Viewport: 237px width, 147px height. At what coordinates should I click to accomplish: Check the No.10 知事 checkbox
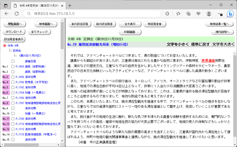pyautogui.click(x=13, y=114)
